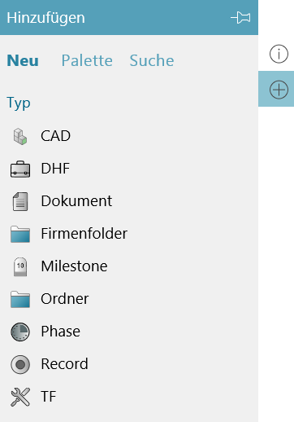Open the info sidebar button
Screen dimensions: 294x422
pos(279,54)
